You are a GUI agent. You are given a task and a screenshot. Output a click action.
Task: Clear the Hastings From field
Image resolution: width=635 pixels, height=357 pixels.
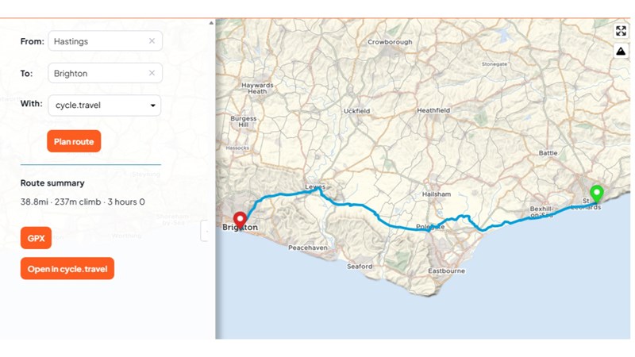(x=152, y=41)
